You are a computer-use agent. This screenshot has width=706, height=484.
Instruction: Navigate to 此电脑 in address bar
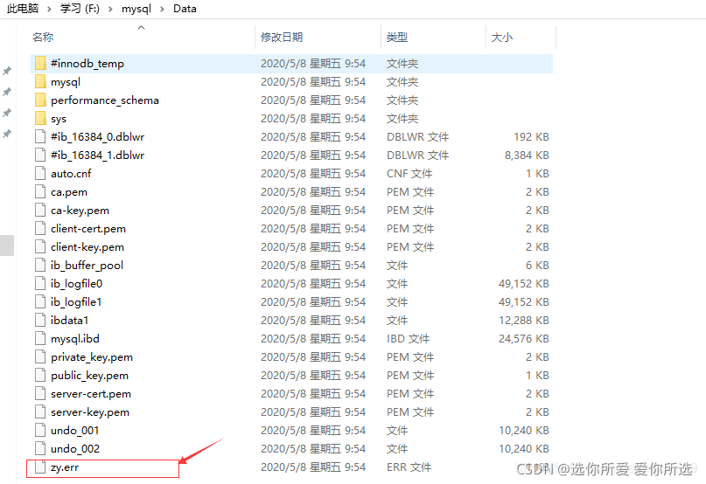coord(23,9)
